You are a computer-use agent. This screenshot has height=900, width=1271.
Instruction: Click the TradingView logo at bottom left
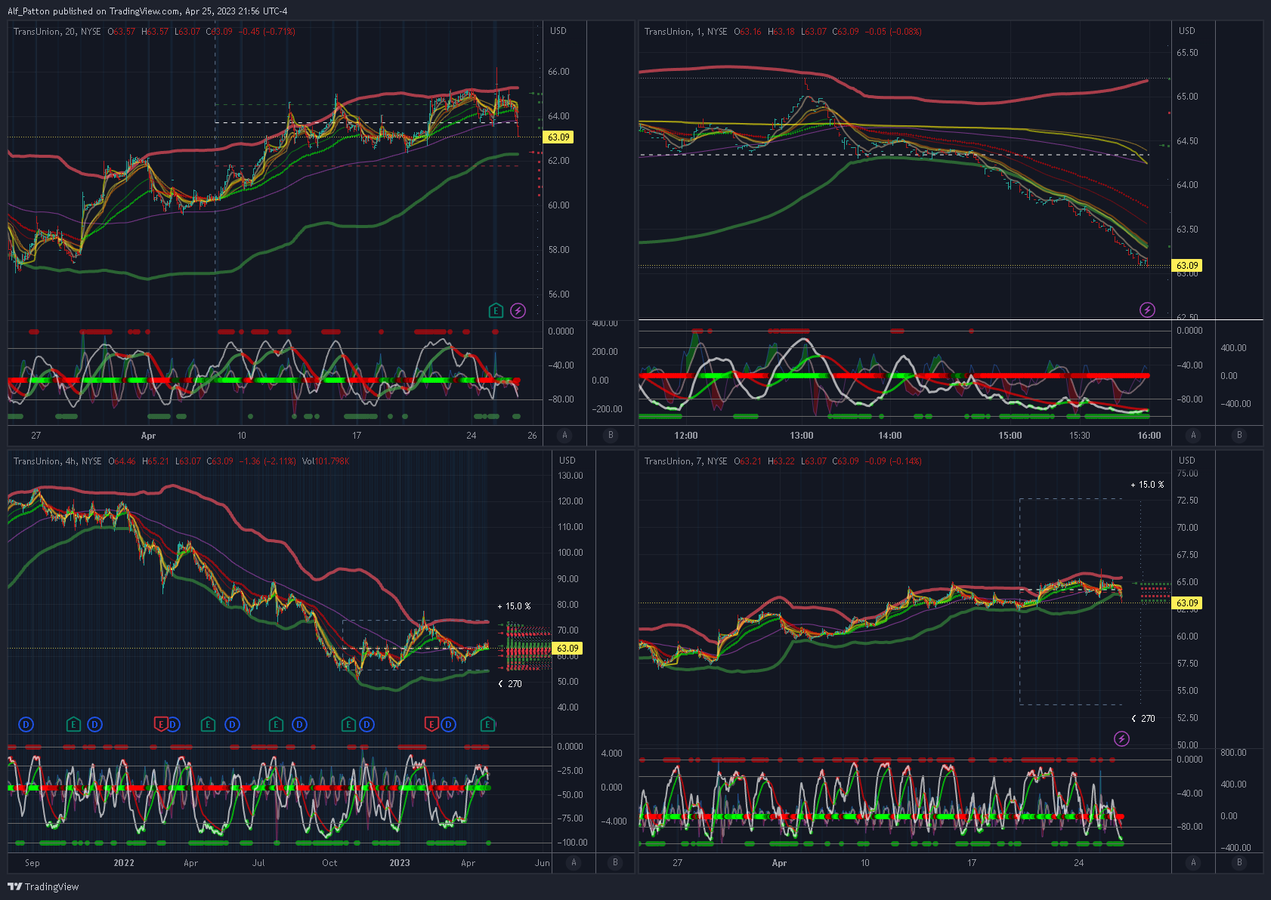pyautogui.click(x=43, y=886)
